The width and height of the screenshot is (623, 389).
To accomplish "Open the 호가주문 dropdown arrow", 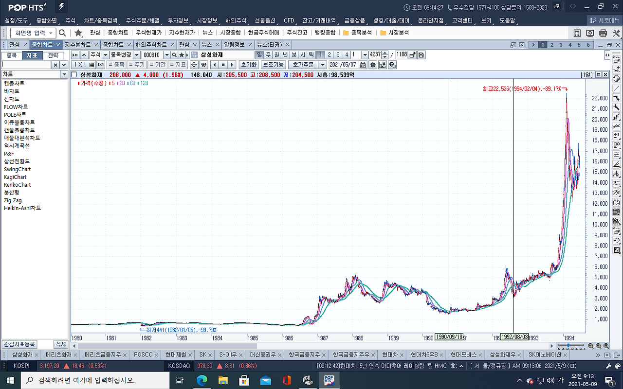I will (323, 65).
